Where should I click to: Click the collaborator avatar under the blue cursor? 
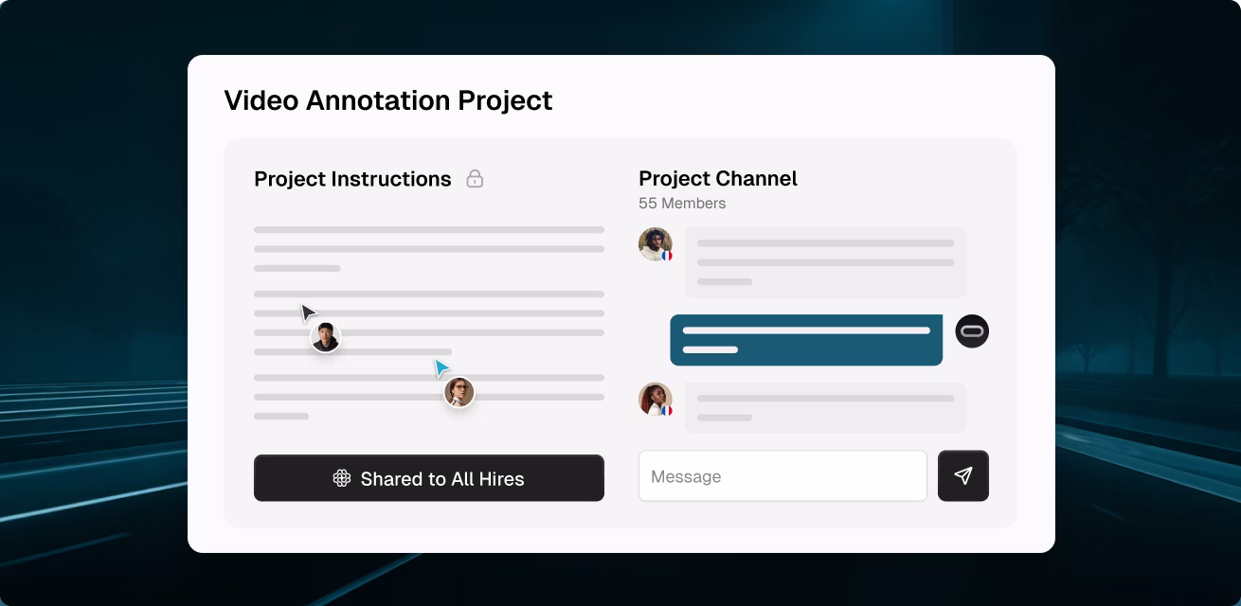point(459,392)
